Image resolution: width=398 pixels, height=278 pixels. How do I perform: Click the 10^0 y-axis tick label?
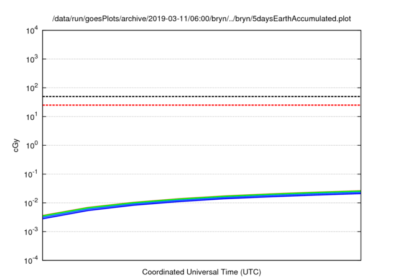point(32,146)
